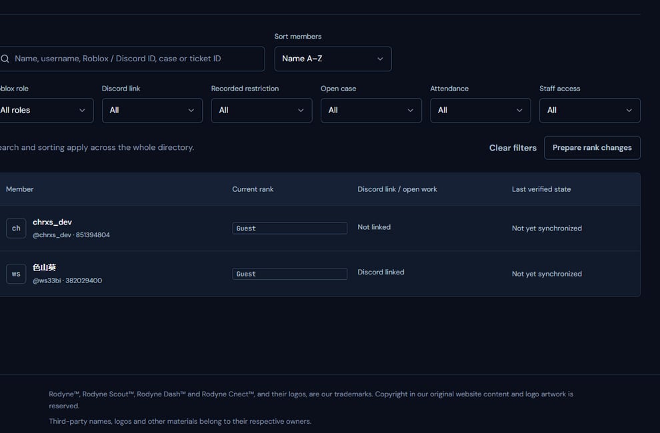
Task: Click the ch avatar for chrxs_dev
Action: [x=16, y=228]
